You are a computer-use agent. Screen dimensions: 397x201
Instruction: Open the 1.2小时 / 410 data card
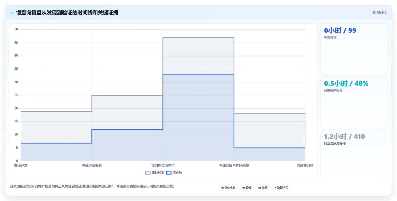coord(354,155)
